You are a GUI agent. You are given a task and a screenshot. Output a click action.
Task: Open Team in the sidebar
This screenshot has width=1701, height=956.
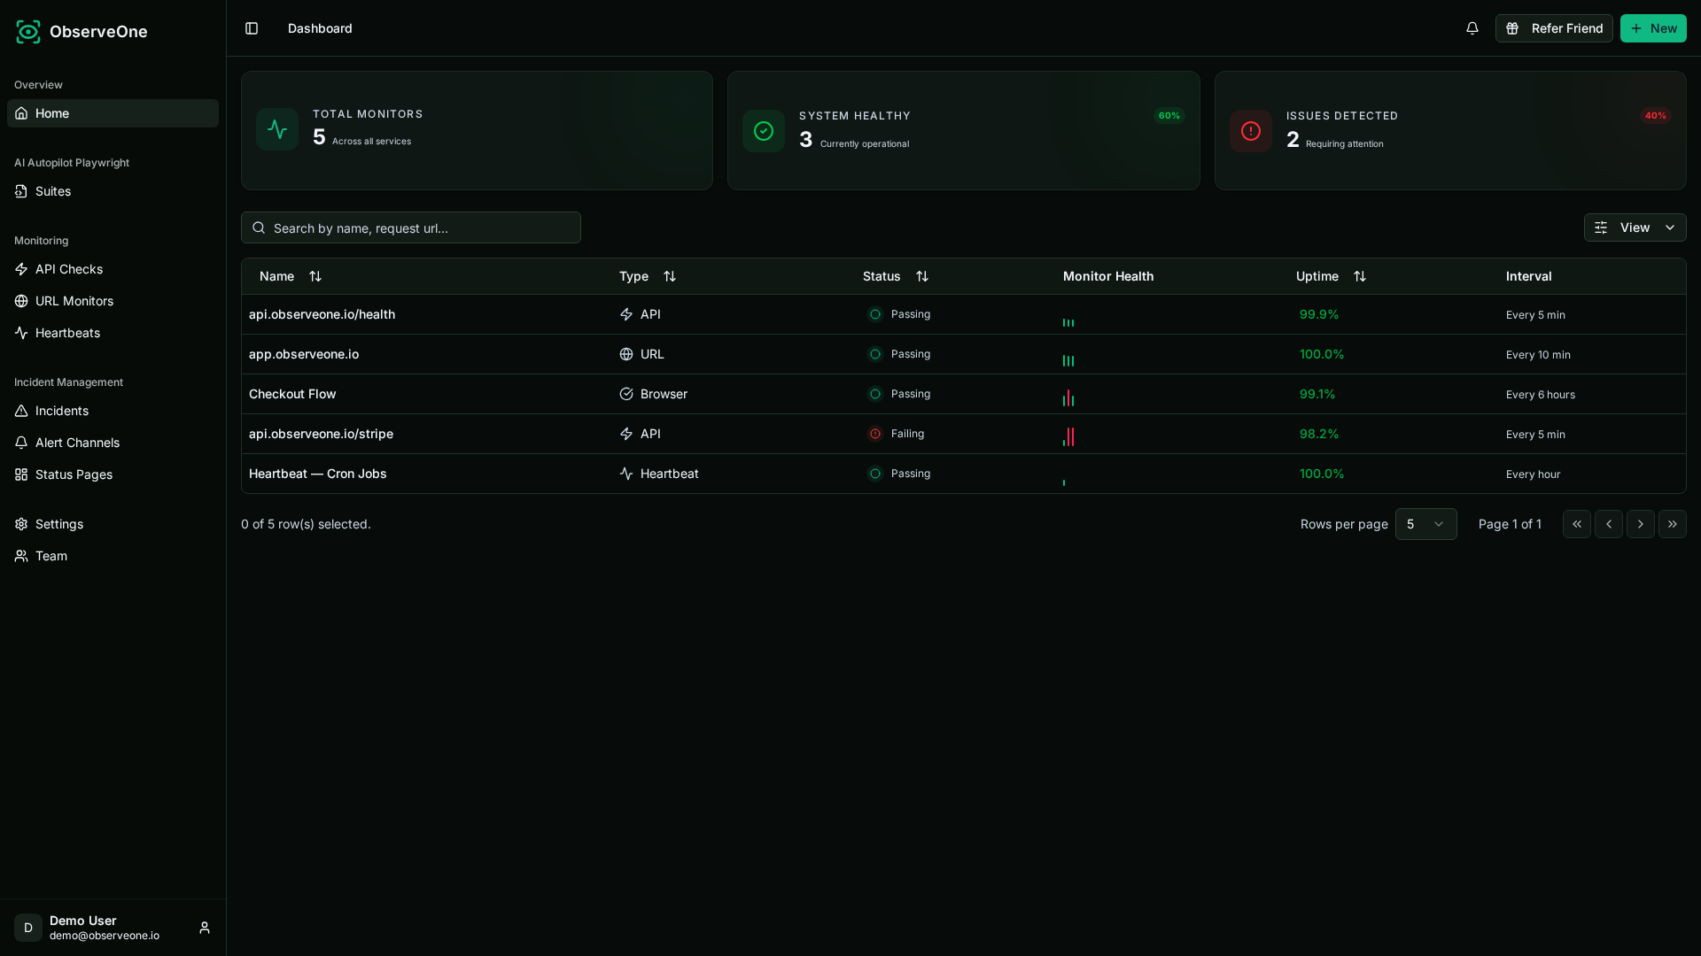[x=113, y=556]
